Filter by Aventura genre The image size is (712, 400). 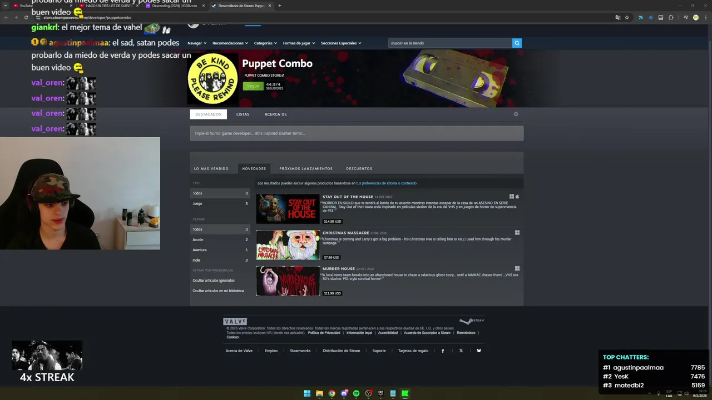(220, 250)
